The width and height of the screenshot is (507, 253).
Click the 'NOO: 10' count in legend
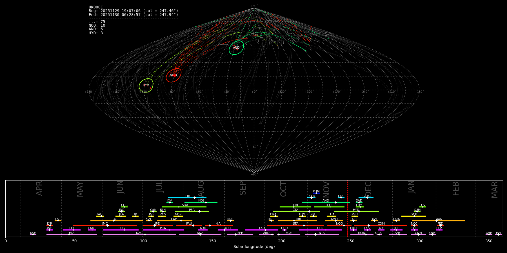click(x=97, y=26)
